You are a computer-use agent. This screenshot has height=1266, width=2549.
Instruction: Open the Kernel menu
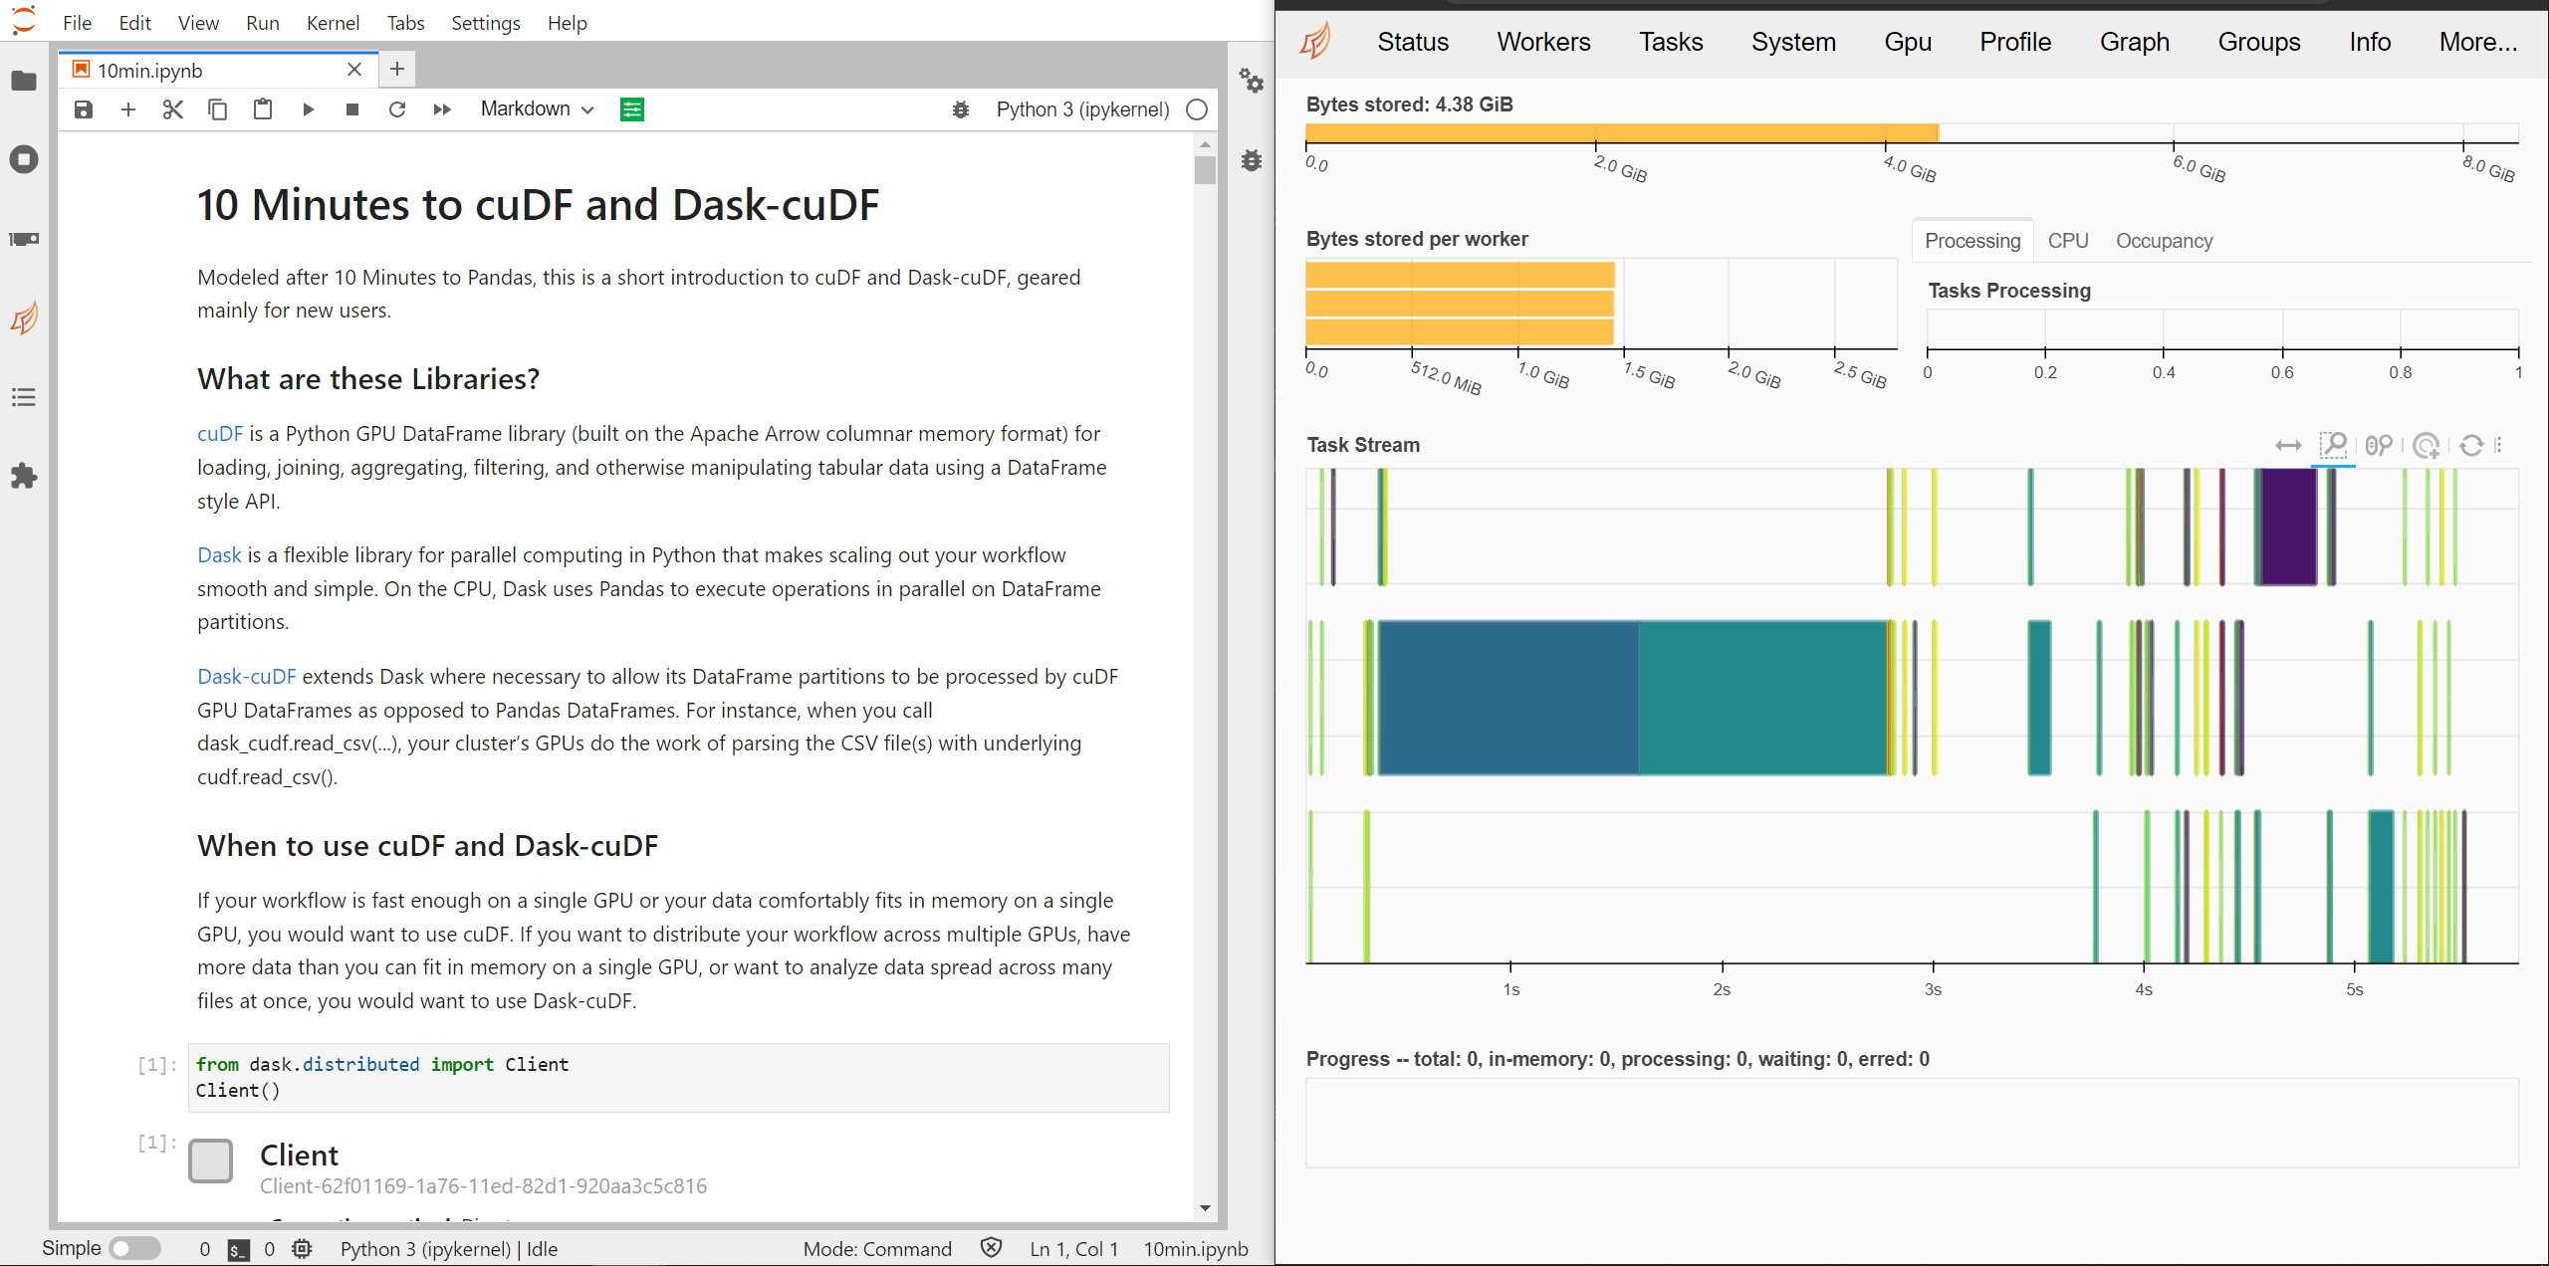coord(333,23)
